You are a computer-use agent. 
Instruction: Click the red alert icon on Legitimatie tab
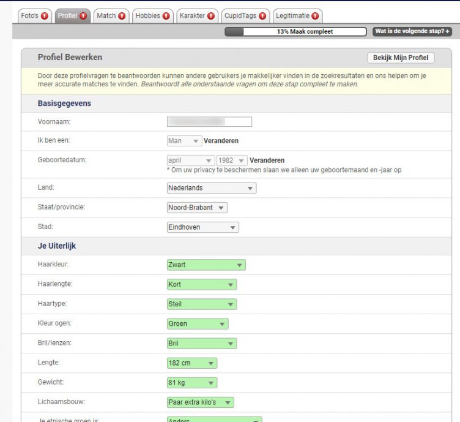click(x=315, y=16)
